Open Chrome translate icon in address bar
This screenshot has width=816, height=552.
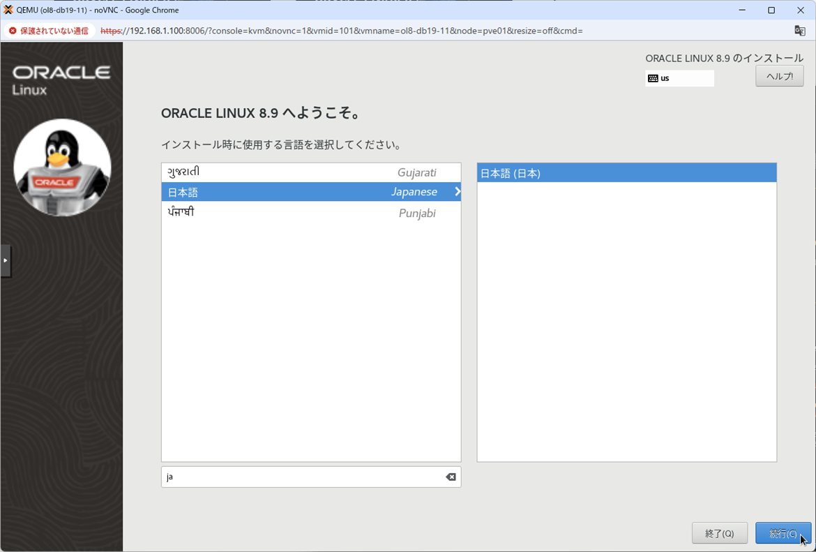(800, 31)
